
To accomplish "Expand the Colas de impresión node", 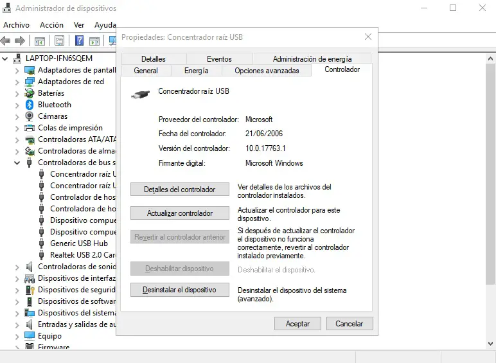I will tap(17, 128).
